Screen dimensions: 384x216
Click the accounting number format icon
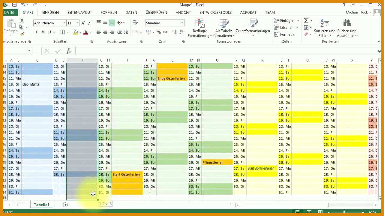(148, 32)
